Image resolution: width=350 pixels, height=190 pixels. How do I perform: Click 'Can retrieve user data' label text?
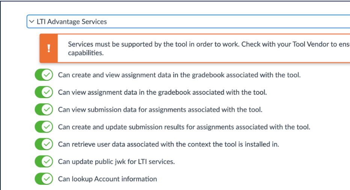tap(168, 144)
